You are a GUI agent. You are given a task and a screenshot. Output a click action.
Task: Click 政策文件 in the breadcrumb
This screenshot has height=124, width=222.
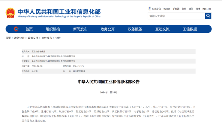coord(33,38)
